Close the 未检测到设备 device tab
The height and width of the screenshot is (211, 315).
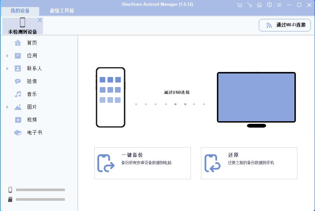point(39,20)
